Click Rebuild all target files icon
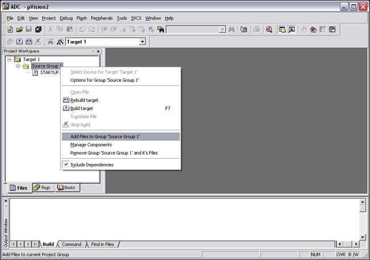This screenshot has width=370, height=260. click(x=28, y=42)
